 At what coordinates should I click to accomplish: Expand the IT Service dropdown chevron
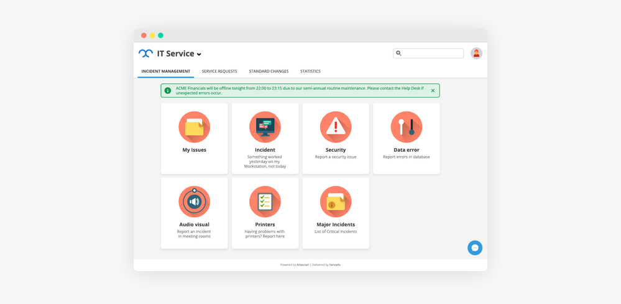199,54
